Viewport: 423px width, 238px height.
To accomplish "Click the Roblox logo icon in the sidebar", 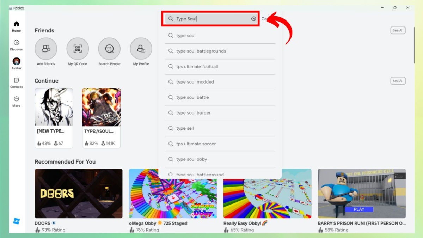I will (16, 221).
